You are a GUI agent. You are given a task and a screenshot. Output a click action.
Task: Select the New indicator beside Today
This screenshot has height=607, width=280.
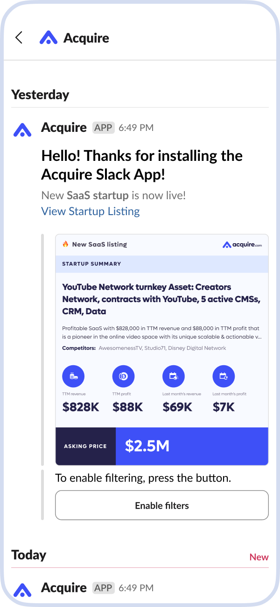(x=259, y=557)
